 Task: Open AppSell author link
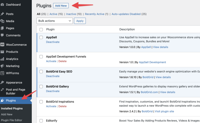(146, 47)
